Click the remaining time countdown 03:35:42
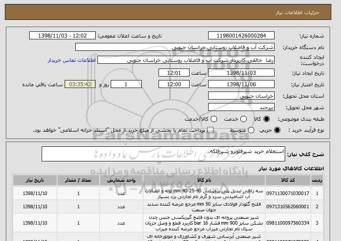The height and width of the screenshot is (241, 341). point(80,84)
